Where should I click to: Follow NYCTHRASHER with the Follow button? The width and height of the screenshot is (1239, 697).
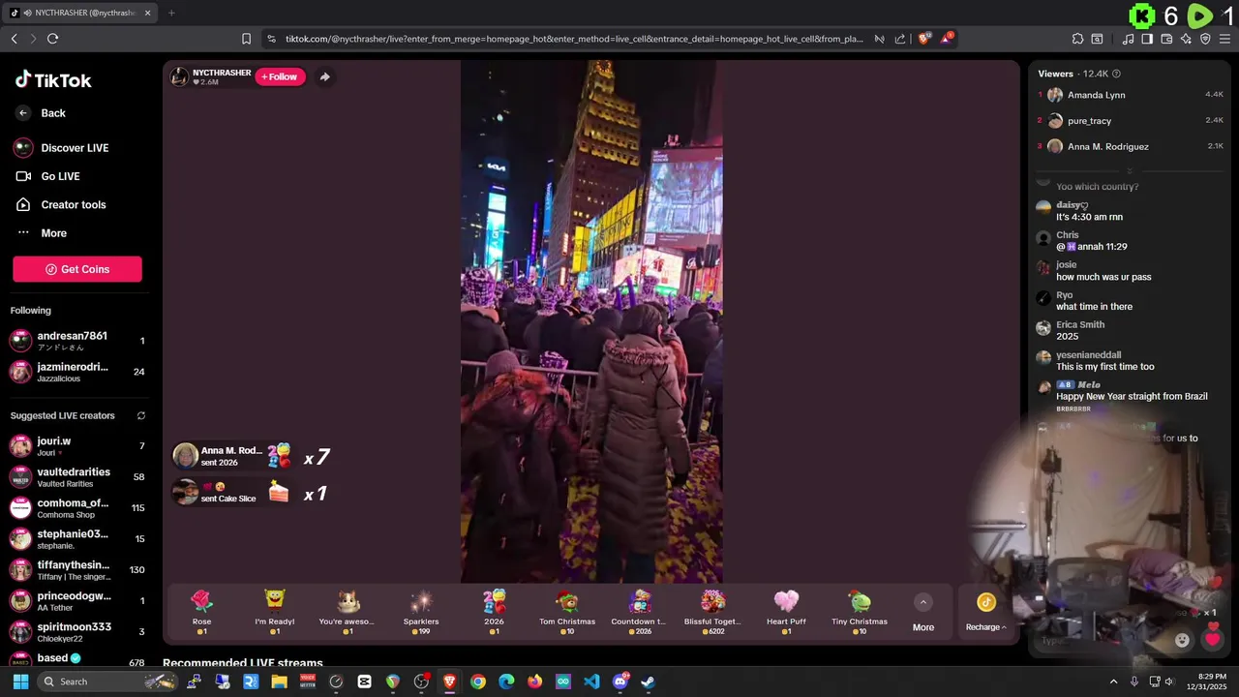[x=280, y=76]
